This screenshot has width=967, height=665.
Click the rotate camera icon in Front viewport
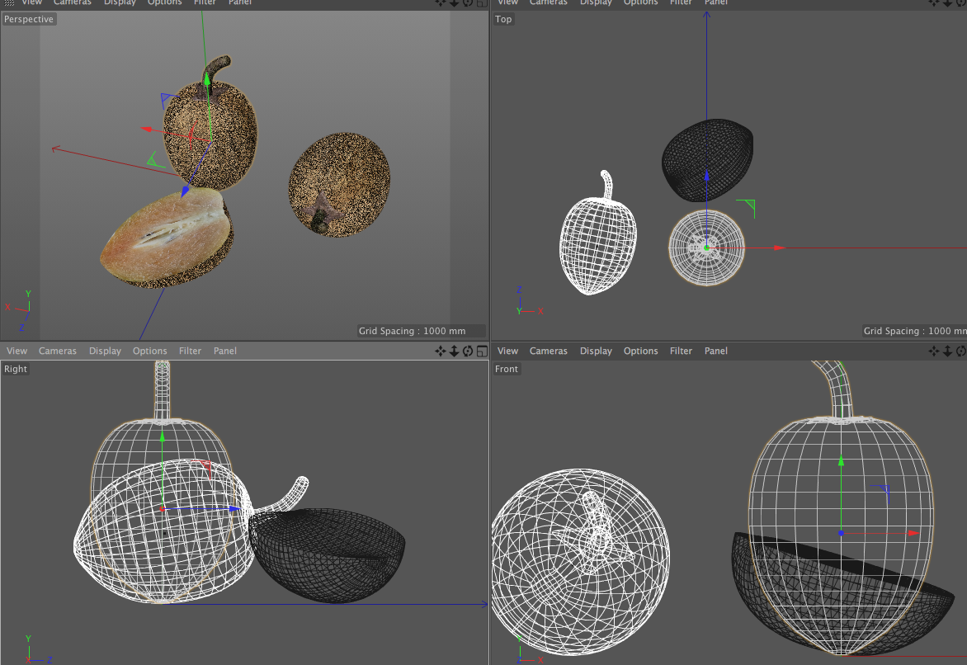pyautogui.click(x=961, y=351)
